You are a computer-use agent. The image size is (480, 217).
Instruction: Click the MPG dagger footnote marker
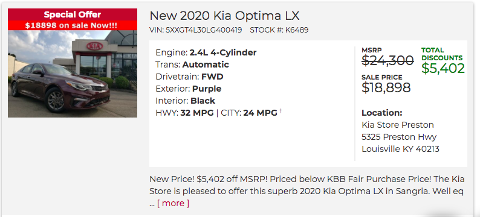(x=281, y=111)
